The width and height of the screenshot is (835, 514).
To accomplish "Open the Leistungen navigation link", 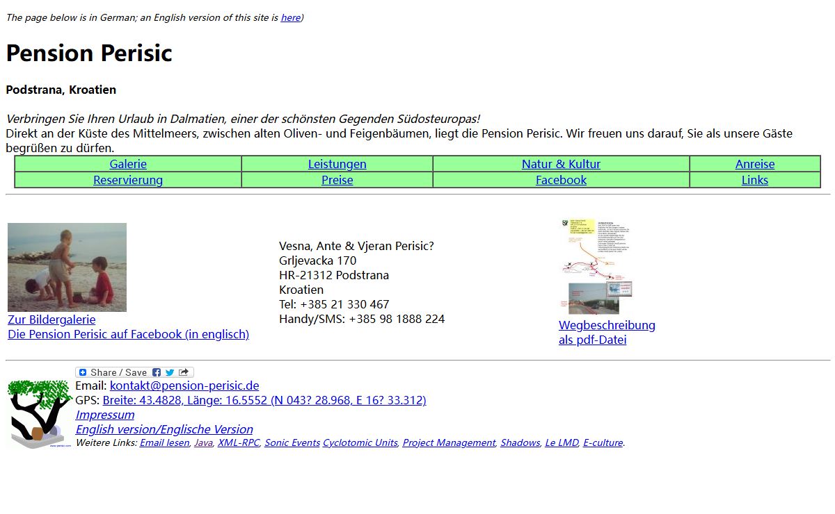I will pyautogui.click(x=337, y=164).
